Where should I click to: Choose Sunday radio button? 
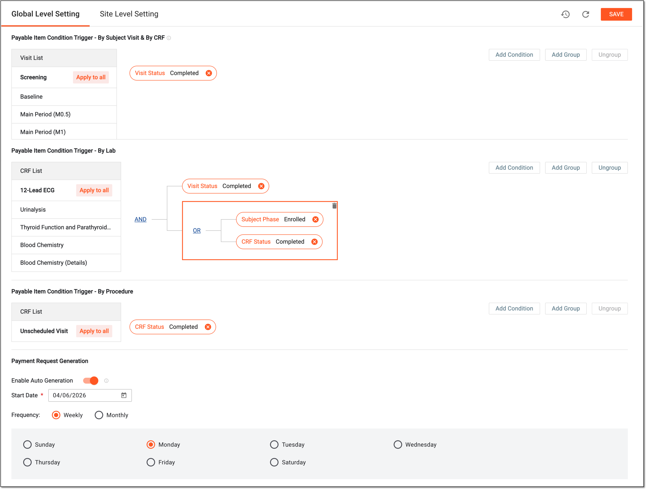pyautogui.click(x=27, y=445)
